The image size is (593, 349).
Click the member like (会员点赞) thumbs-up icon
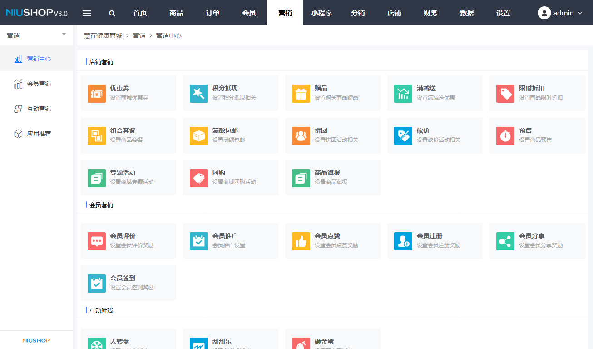pyautogui.click(x=301, y=241)
